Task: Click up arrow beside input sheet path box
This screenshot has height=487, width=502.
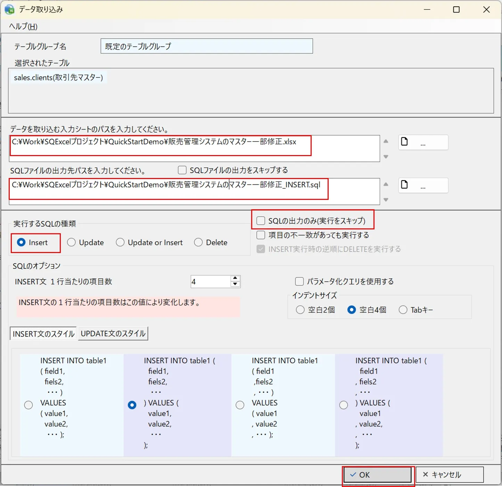Action: [x=386, y=141]
